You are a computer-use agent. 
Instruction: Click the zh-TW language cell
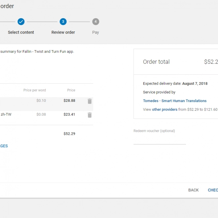click(6, 114)
